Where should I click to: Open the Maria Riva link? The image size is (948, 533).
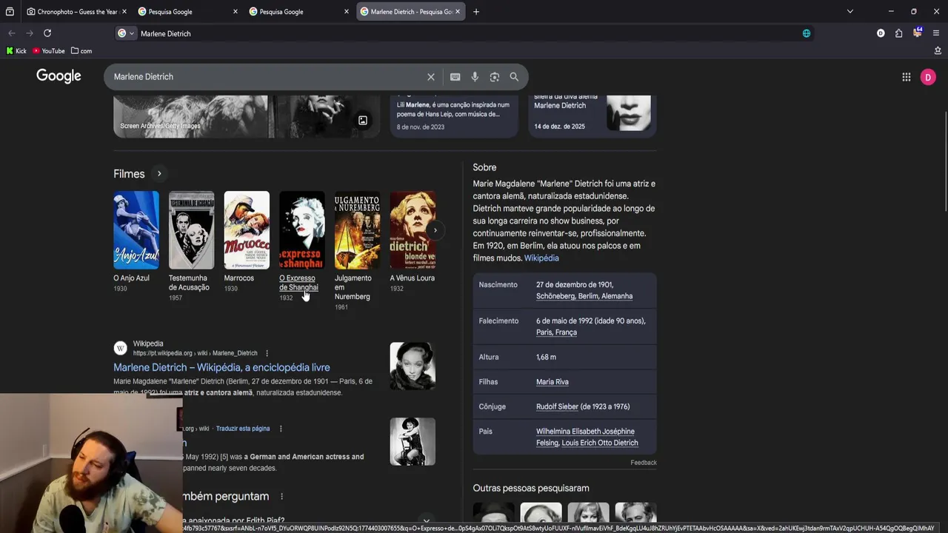point(553,382)
